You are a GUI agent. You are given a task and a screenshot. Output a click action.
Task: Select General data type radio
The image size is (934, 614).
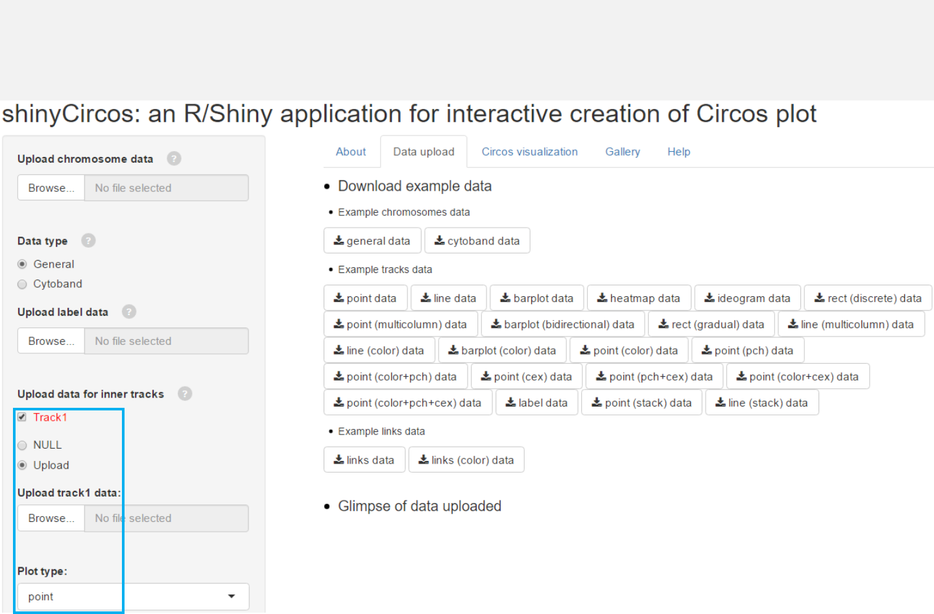click(22, 264)
